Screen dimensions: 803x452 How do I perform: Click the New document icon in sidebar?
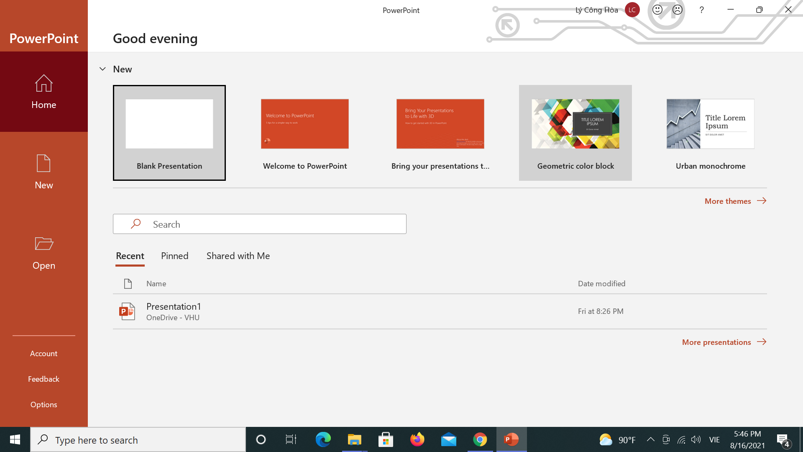(x=43, y=163)
